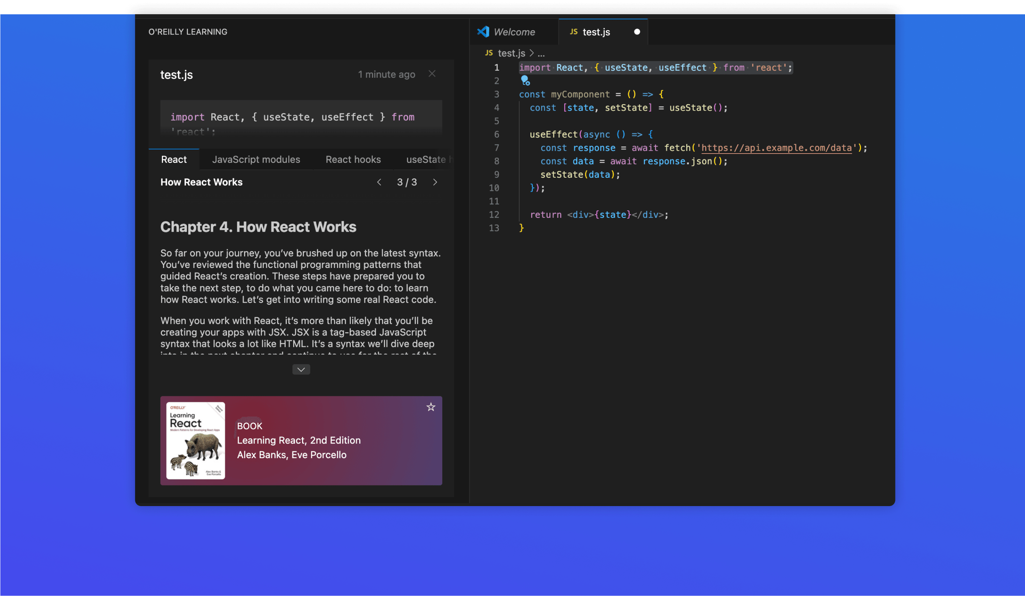Screen dimensions: 1025x596
Task: Go to previous result with left chevron
Action: click(379, 182)
